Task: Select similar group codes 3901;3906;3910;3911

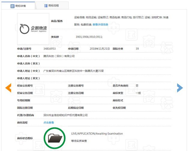Action: (89, 37)
